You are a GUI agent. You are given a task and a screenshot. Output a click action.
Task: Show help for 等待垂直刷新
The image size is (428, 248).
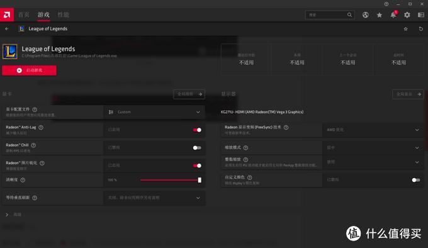35,198
